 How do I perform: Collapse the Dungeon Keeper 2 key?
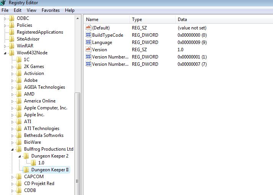[19, 156]
